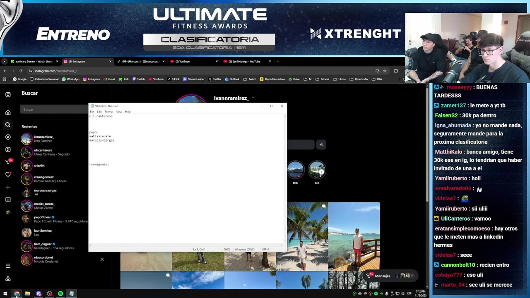Select the search magnifier icon in Instagram sidebar

(x=8, y=125)
